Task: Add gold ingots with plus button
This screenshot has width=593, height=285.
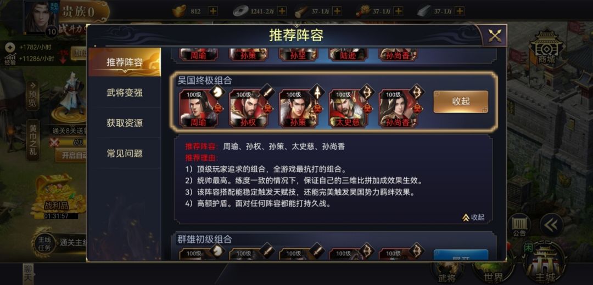Action: pyautogui.click(x=213, y=12)
